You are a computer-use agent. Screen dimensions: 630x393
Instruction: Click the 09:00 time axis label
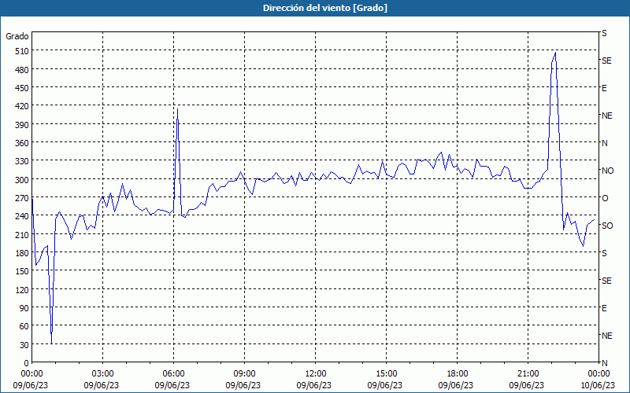(x=244, y=374)
